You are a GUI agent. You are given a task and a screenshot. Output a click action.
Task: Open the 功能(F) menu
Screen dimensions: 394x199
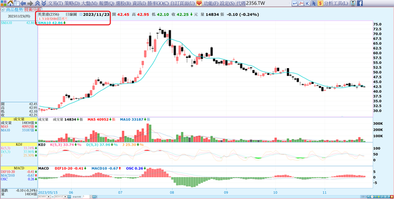coord(211,3)
